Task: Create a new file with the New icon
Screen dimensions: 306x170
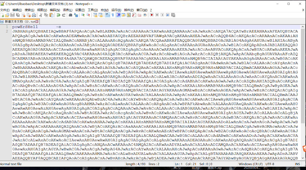Action: coord(2,15)
